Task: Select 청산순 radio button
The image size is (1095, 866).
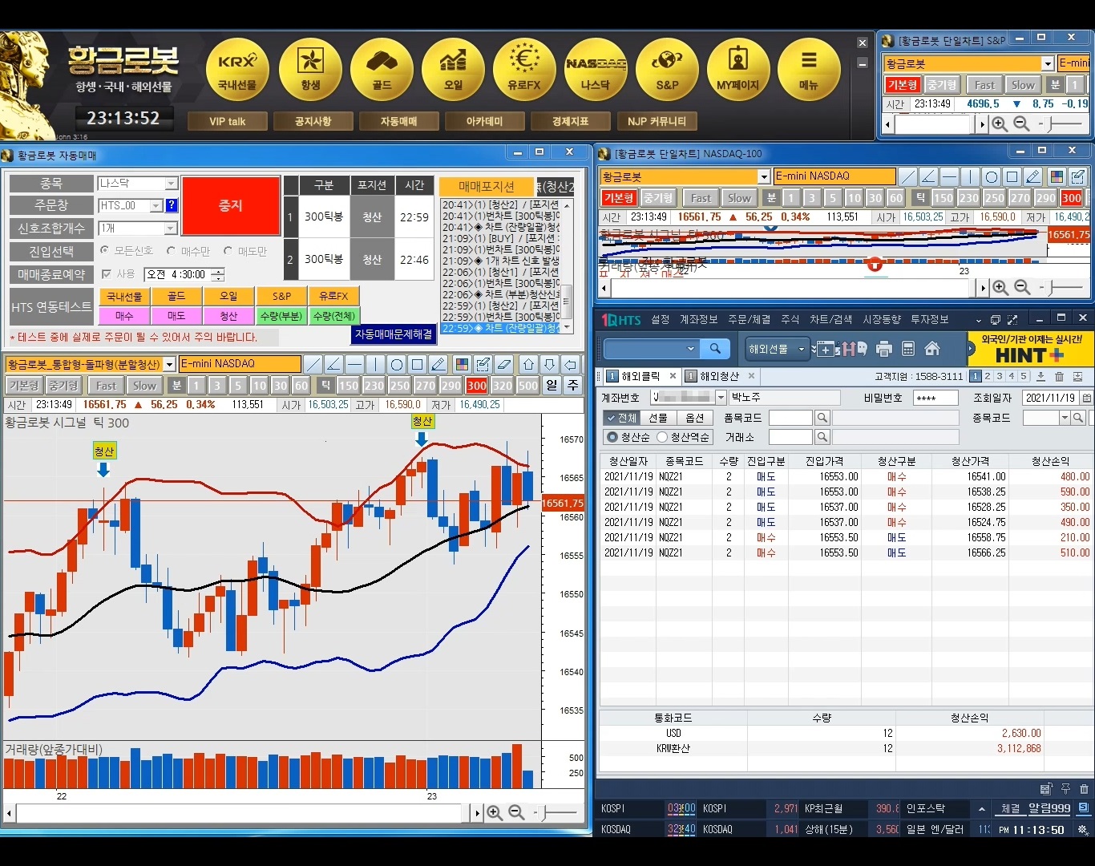Action: pos(613,437)
